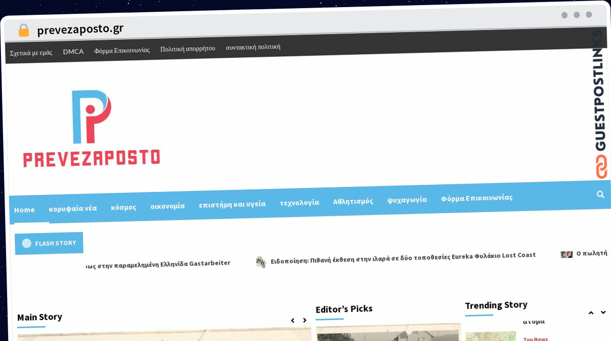Click the thumbnail beside the Ειδοποίηση ticker headline
This screenshot has height=341, width=611.
coord(261,262)
